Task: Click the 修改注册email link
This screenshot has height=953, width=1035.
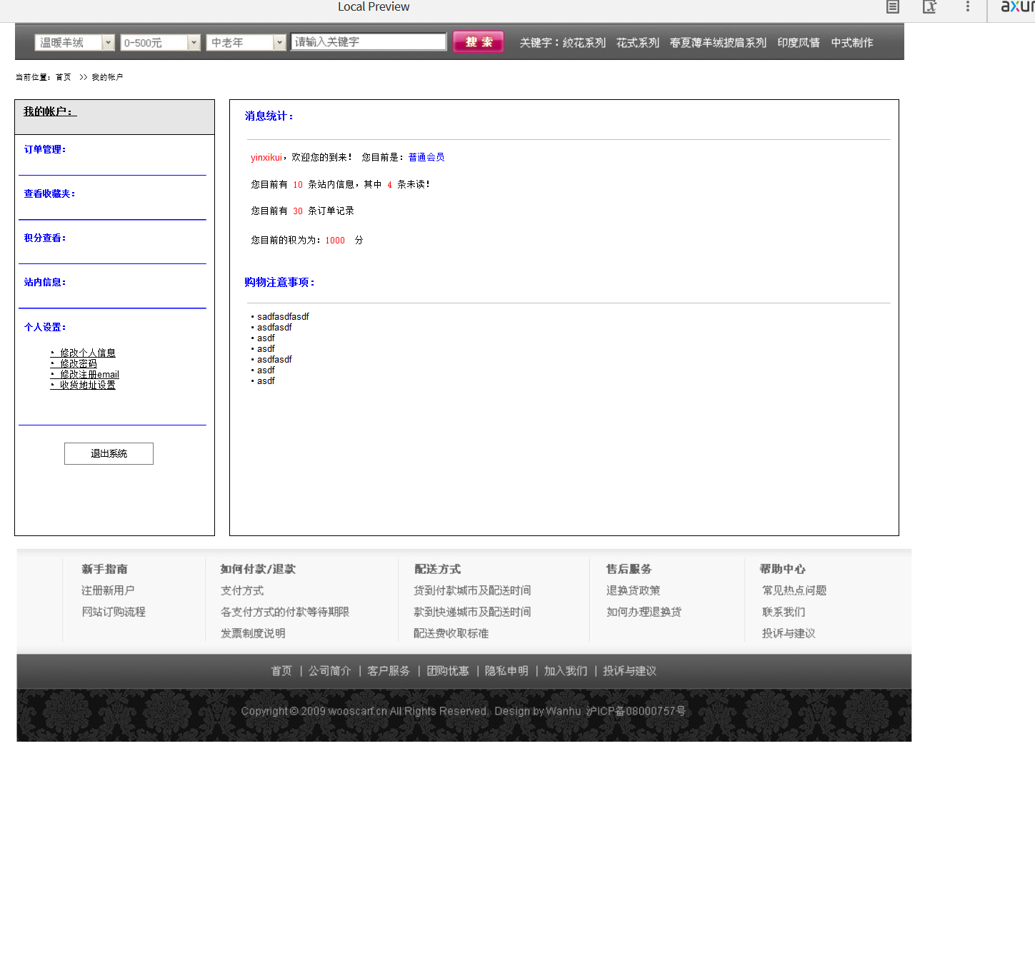Action: coord(85,374)
